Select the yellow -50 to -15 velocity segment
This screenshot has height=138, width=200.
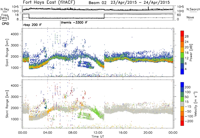click(182, 109)
